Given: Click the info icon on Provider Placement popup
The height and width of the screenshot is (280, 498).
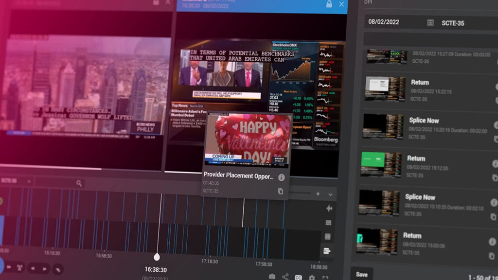Looking at the screenshot, I should click(282, 177).
